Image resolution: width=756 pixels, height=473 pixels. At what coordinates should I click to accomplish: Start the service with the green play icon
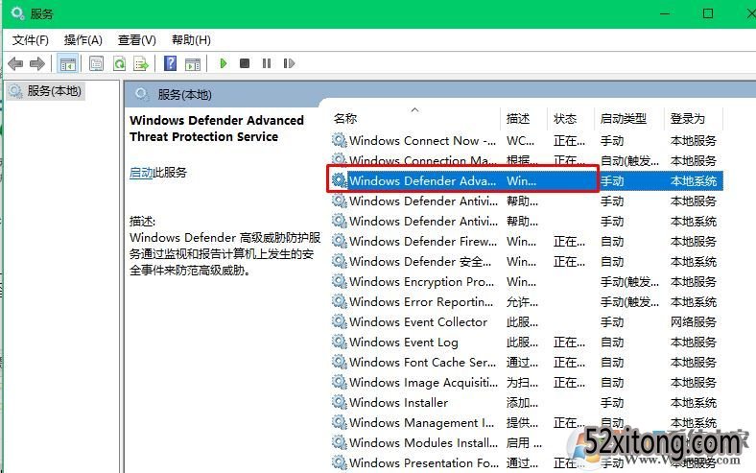tap(224, 63)
